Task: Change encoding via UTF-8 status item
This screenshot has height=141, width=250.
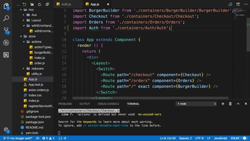Action: (x=200, y=138)
